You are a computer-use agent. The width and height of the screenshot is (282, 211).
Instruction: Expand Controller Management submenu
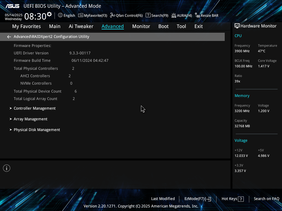35,108
